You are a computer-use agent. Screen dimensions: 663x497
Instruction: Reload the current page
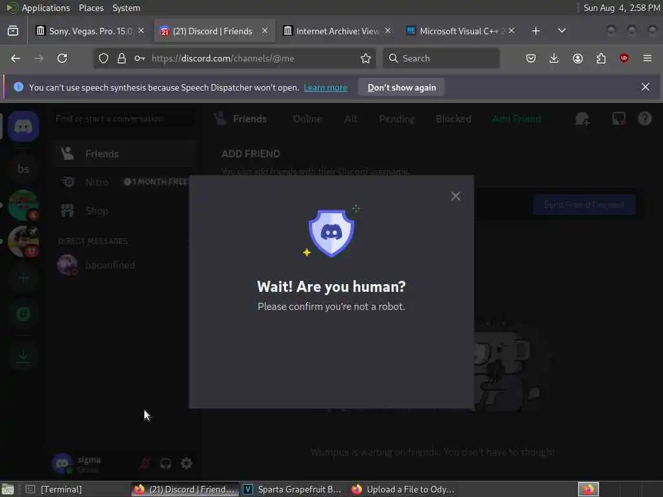click(62, 58)
